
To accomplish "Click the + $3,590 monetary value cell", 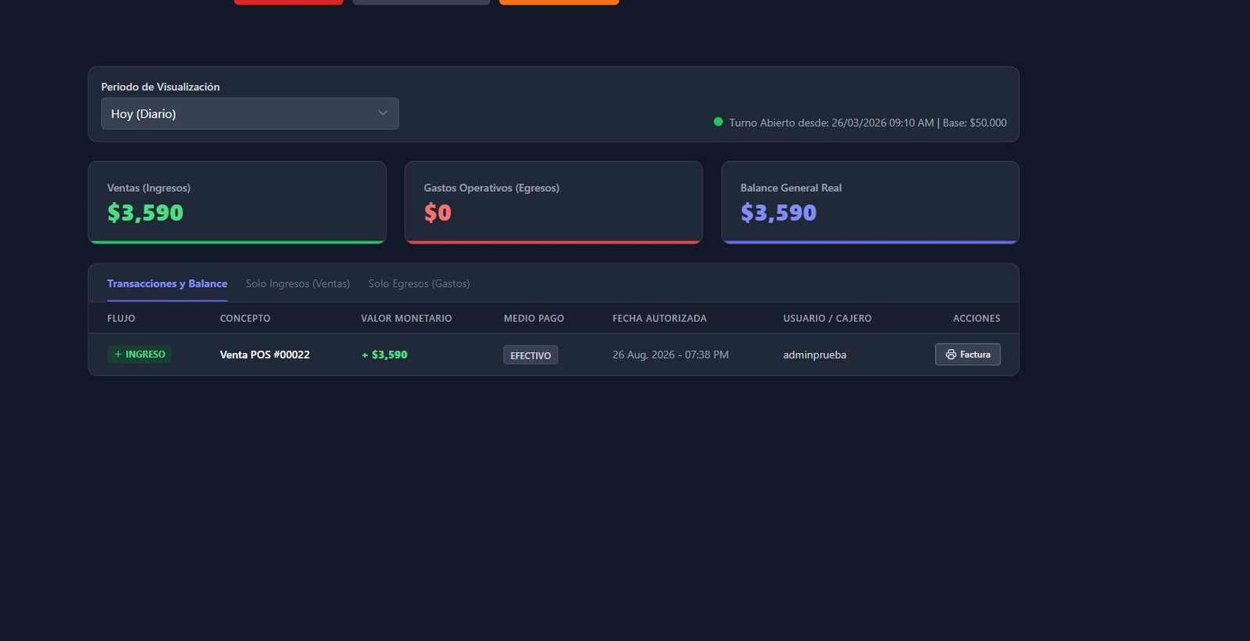I will click(x=384, y=354).
